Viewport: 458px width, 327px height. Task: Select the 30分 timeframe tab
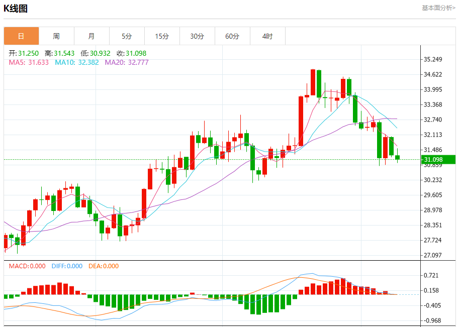(197, 36)
